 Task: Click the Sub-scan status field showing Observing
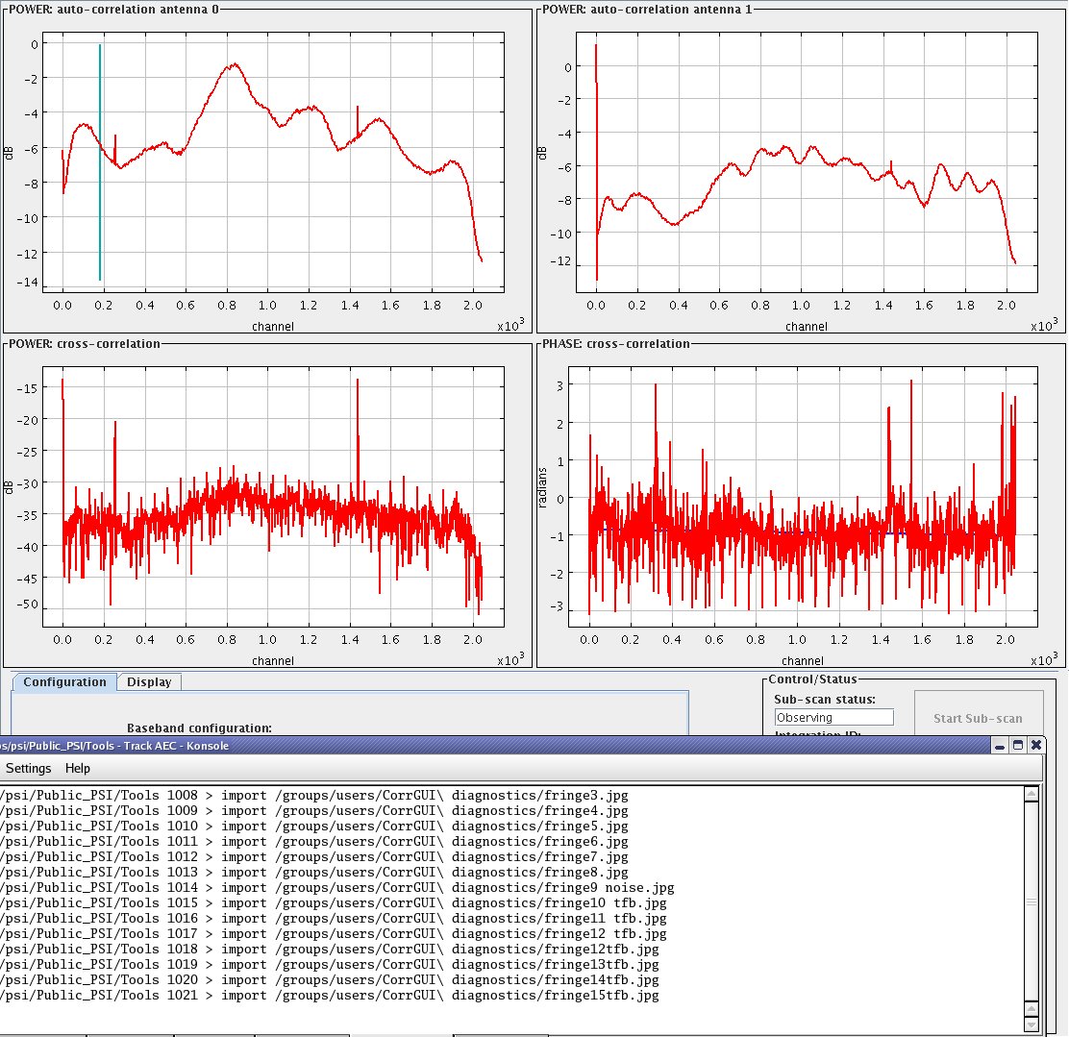833,717
